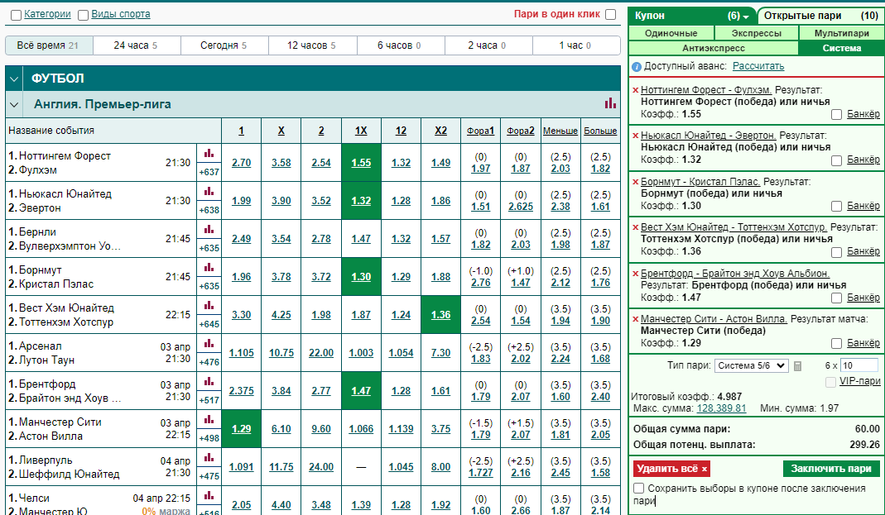Tick the Banker checkbox for Newcastle United selection
This screenshot has height=515, width=885.
836,160
